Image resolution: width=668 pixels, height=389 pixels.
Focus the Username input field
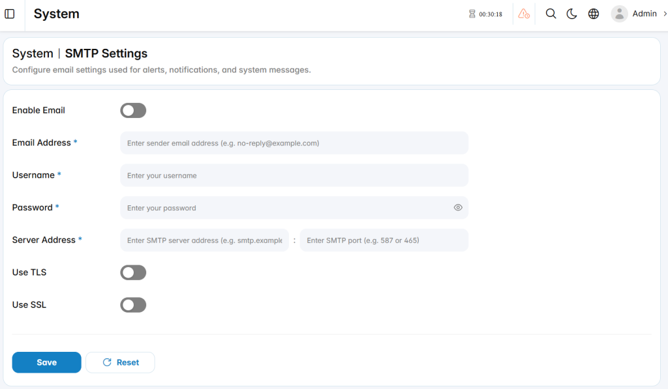pos(294,175)
